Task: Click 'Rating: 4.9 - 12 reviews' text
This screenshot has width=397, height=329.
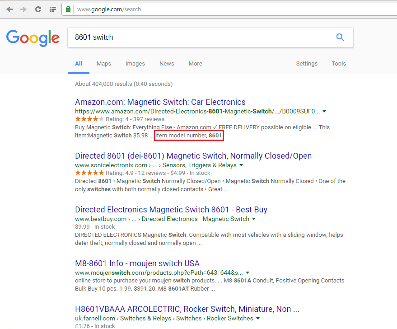Action: pos(135,173)
